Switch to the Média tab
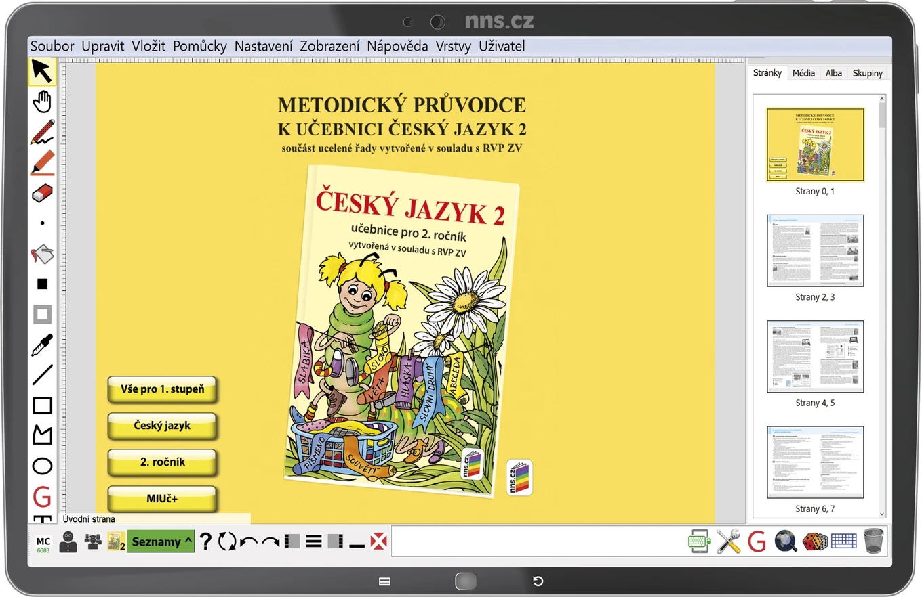This screenshot has height=597, width=922. [x=803, y=73]
